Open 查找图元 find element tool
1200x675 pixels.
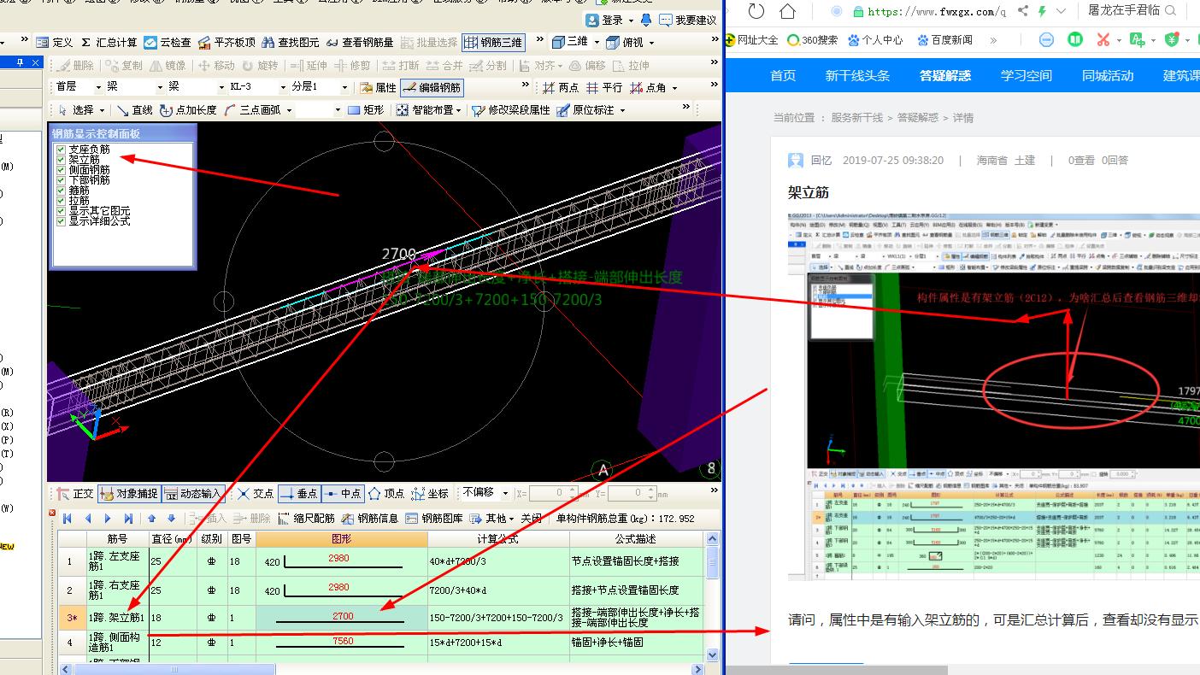point(291,42)
